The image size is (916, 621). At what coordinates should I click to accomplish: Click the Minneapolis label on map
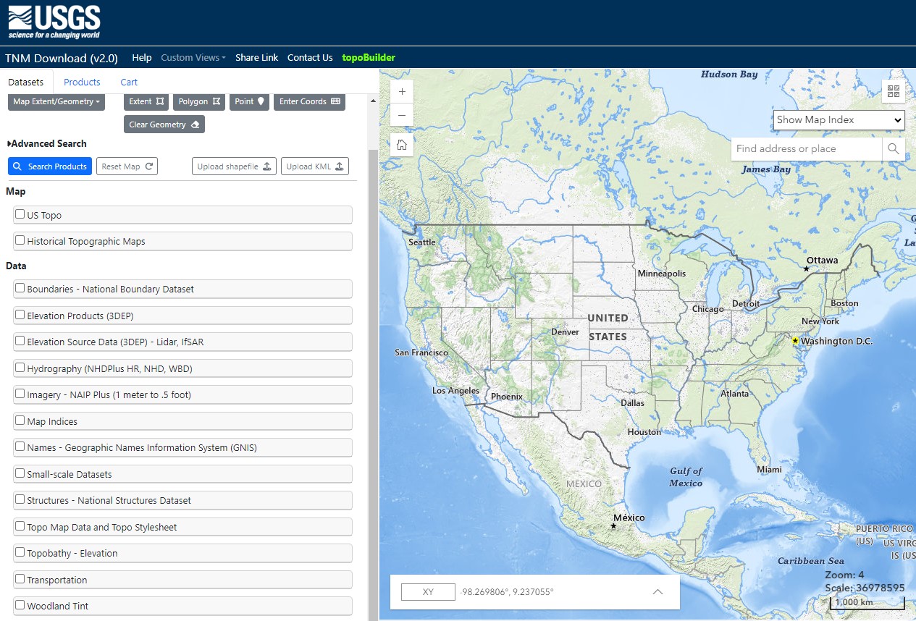pyautogui.click(x=661, y=274)
